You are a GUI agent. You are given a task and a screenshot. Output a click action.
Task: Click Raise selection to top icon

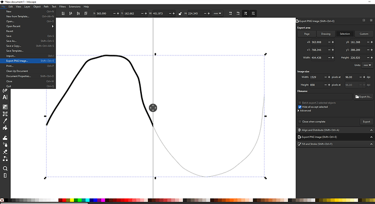(x=86, y=14)
